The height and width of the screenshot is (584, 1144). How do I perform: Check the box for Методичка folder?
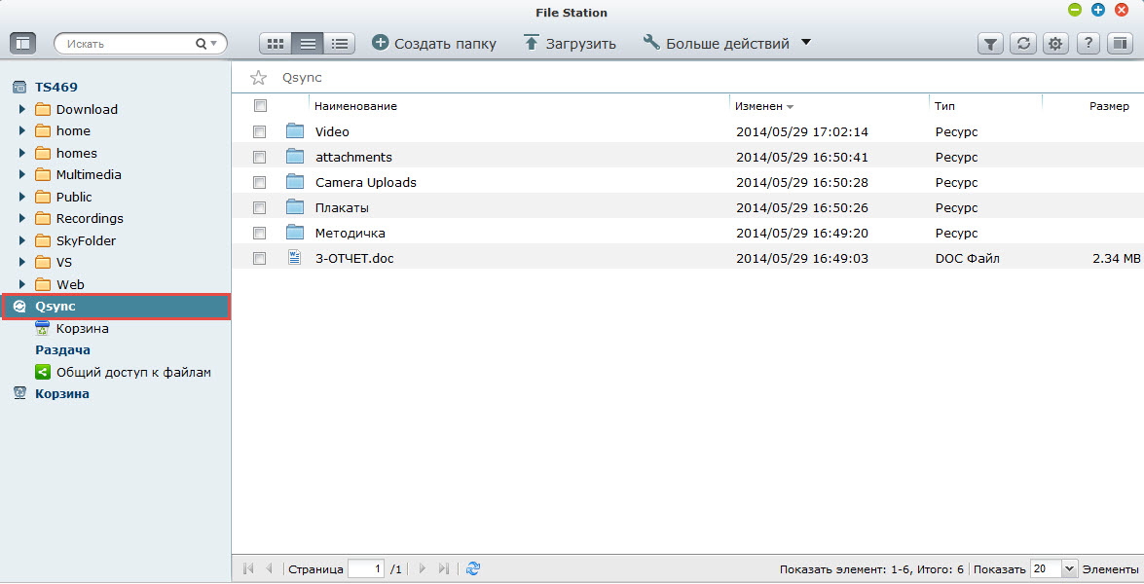click(259, 234)
